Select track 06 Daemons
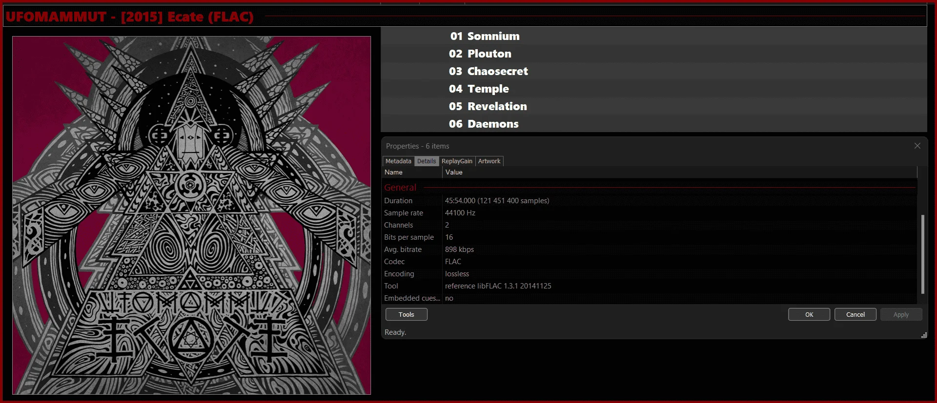 click(653, 124)
